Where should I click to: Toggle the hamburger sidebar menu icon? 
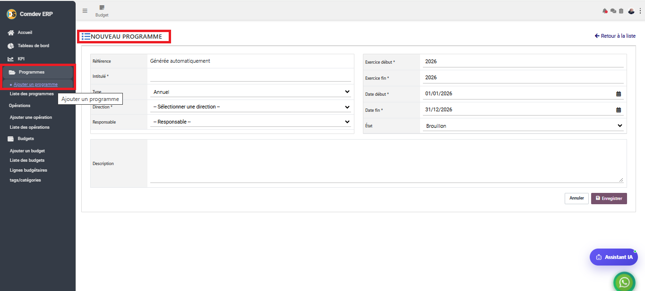point(85,11)
